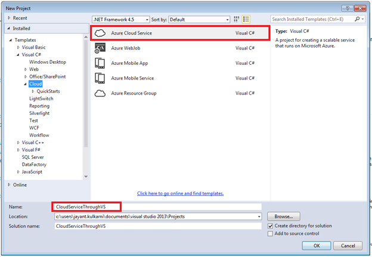Select the Azure Cloud Service template name
Image resolution: width=372 pixels, height=257 pixels.
pos(131,33)
